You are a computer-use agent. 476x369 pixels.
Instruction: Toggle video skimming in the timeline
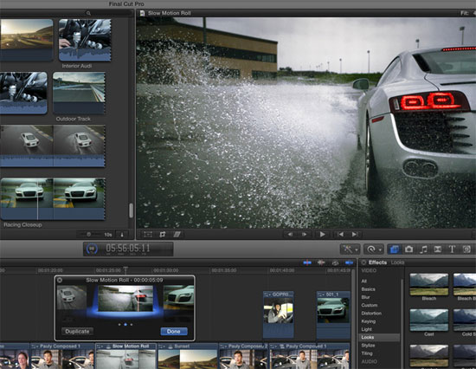click(x=307, y=262)
